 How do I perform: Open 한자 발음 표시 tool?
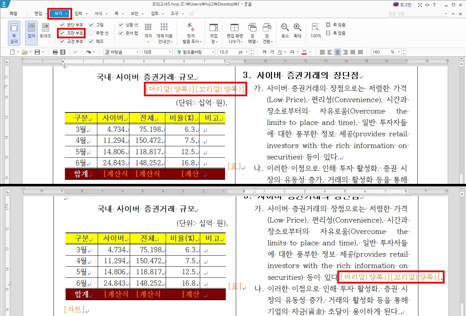pyautogui.click(x=192, y=33)
